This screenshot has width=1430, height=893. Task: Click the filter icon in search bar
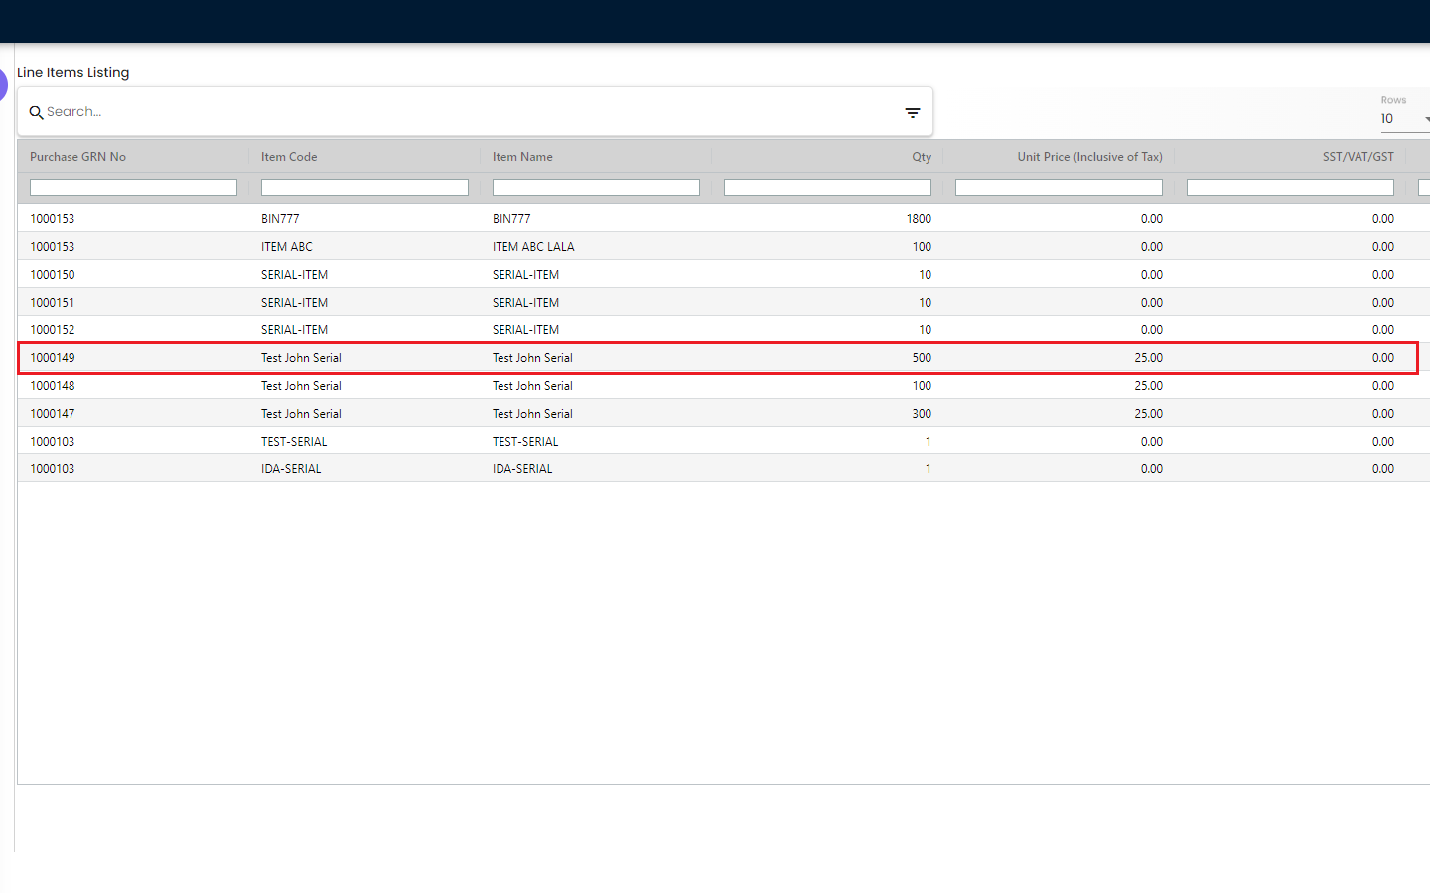(912, 113)
